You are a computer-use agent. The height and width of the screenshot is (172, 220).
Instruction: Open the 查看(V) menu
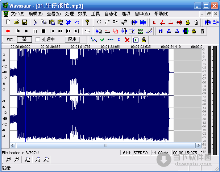tap(54, 14)
